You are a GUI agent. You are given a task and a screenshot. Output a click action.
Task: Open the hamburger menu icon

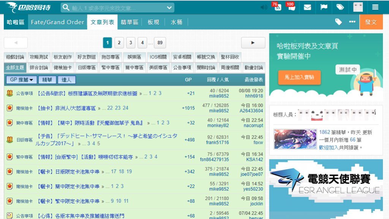point(375,7)
